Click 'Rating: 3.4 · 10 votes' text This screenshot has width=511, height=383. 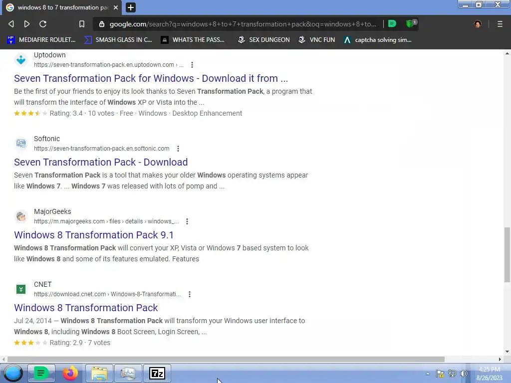(x=82, y=113)
